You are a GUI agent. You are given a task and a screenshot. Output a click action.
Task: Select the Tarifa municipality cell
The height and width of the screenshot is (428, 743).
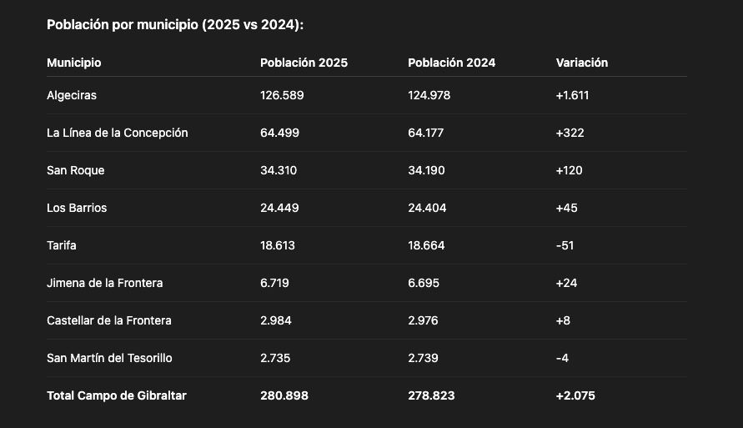tap(62, 245)
